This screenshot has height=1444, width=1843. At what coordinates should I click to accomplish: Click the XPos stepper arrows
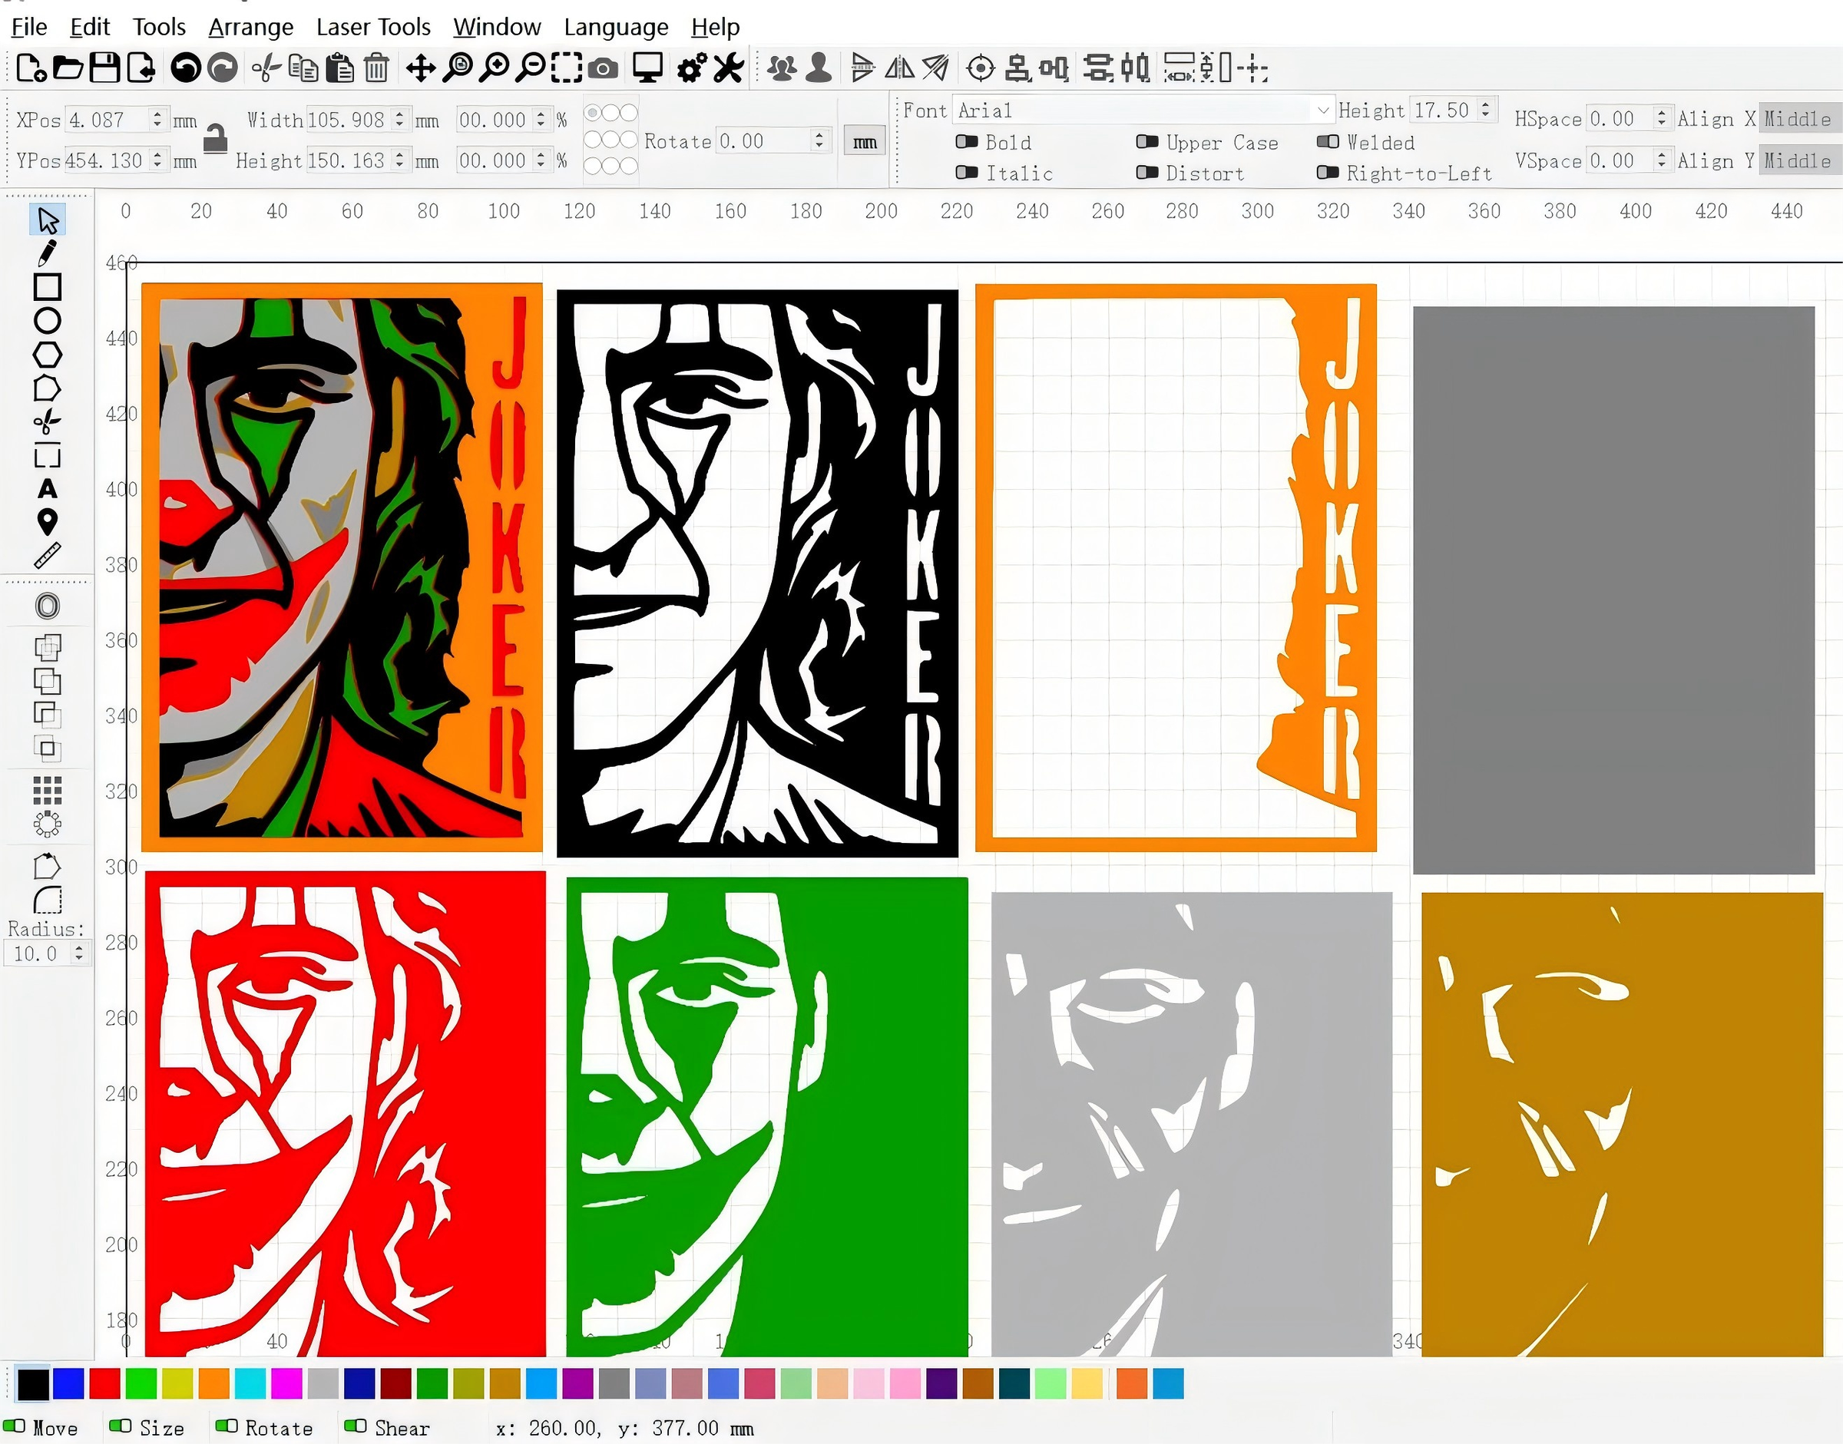click(x=157, y=119)
